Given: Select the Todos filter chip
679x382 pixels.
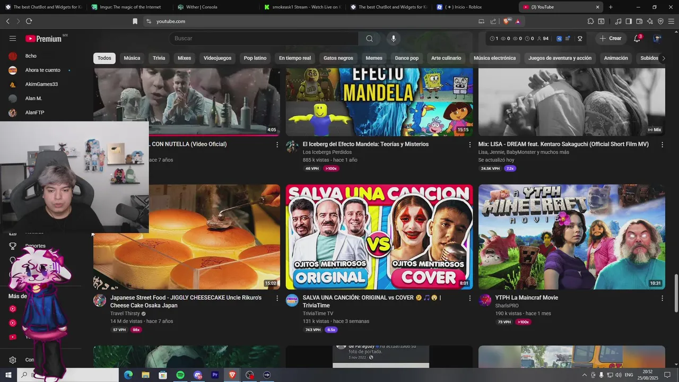Looking at the screenshot, I should (105, 58).
